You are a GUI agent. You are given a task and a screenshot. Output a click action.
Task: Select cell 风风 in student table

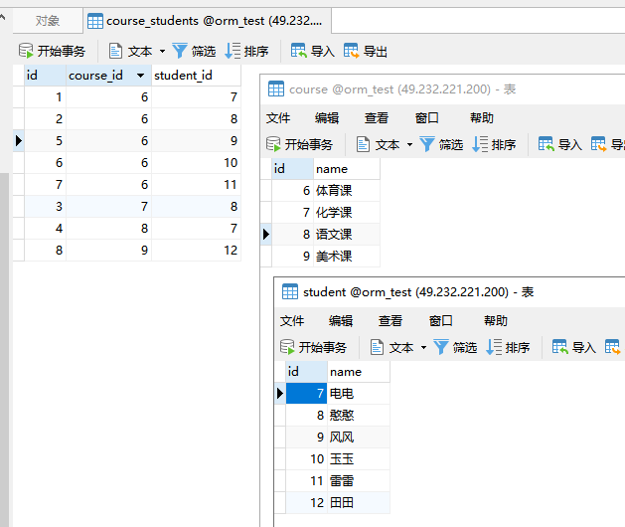point(359,438)
